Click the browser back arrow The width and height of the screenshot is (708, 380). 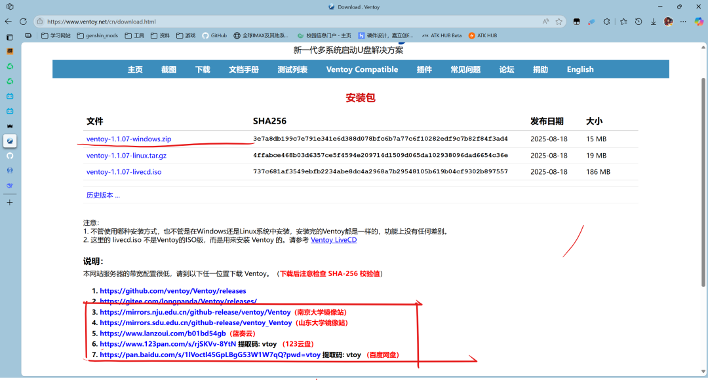tap(9, 22)
